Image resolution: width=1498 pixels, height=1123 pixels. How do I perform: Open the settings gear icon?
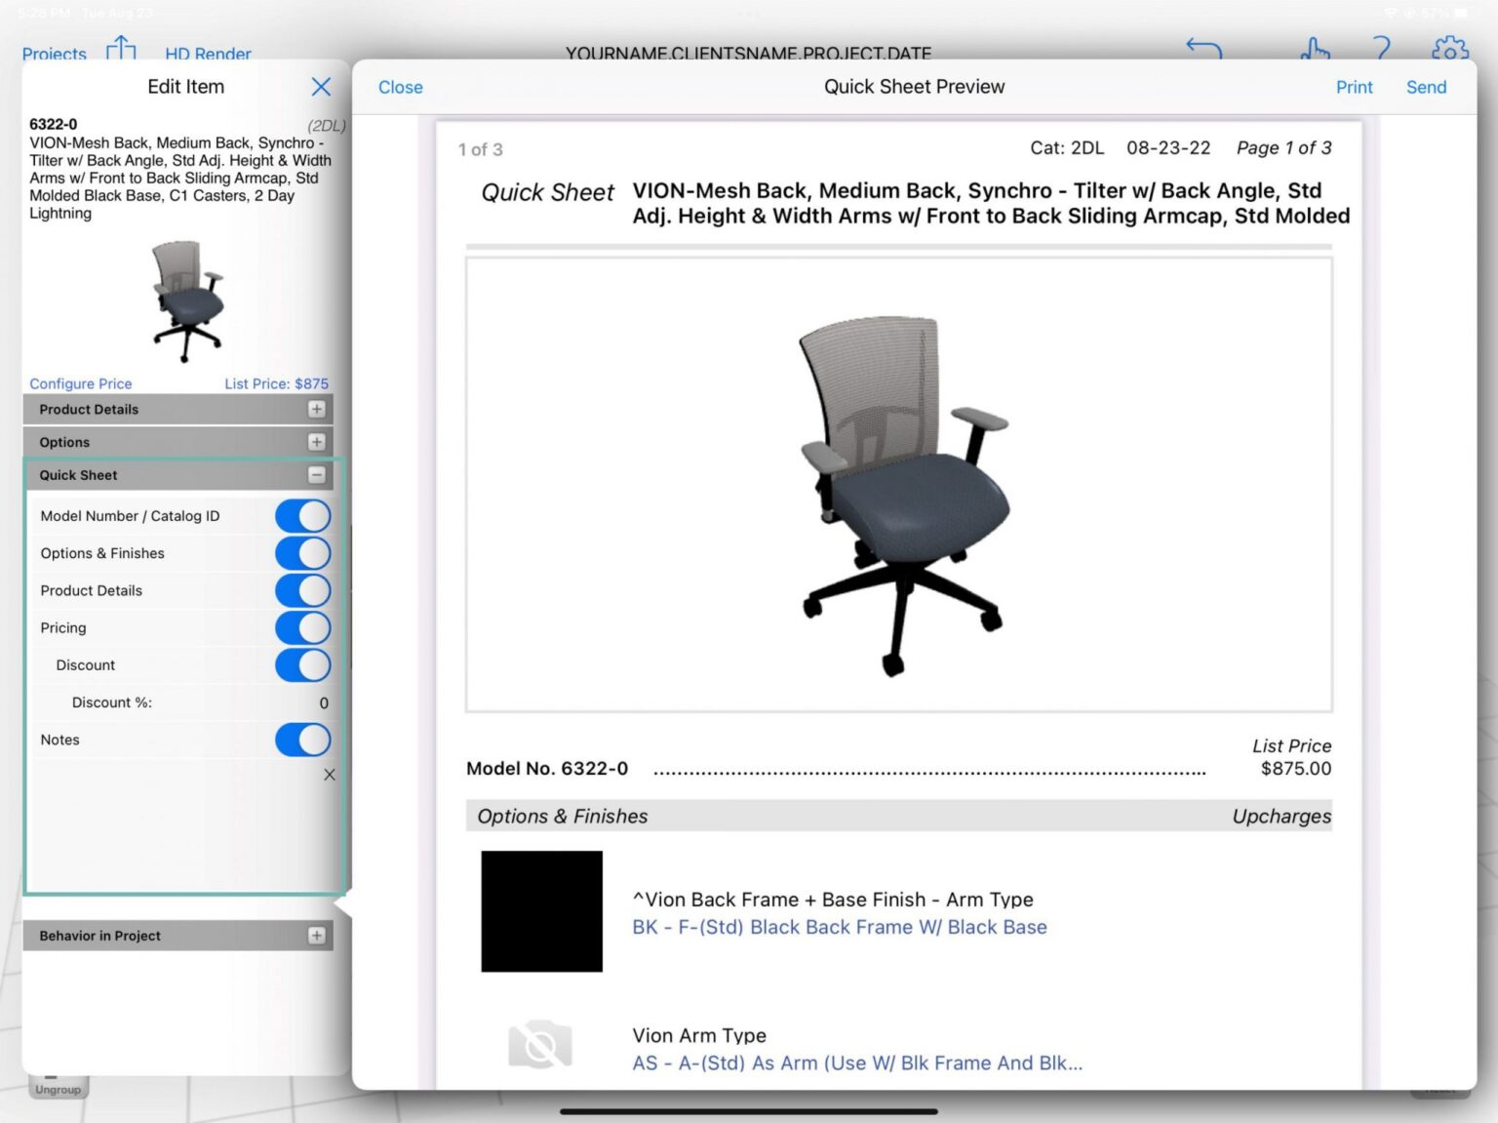(x=1450, y=48)
